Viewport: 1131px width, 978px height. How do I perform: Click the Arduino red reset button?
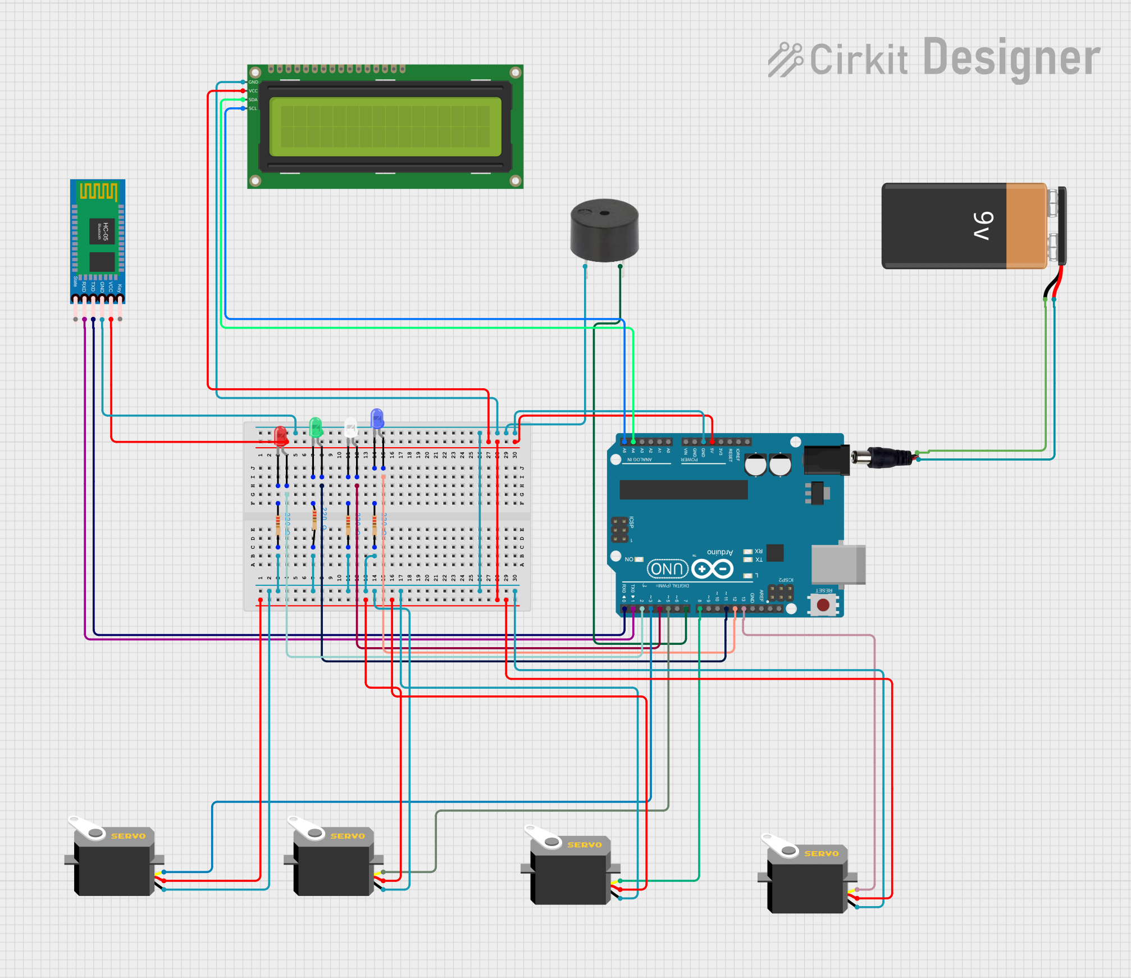[x=823, y=605]
